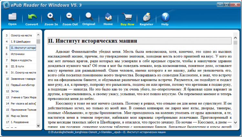Open chapter 'Мир на Земле'
Viewport: 242px width, 137px height.
point(19,116)
